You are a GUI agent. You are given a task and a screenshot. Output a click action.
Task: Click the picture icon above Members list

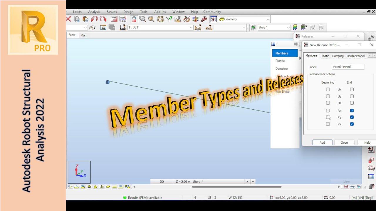(x=273, y=44)
